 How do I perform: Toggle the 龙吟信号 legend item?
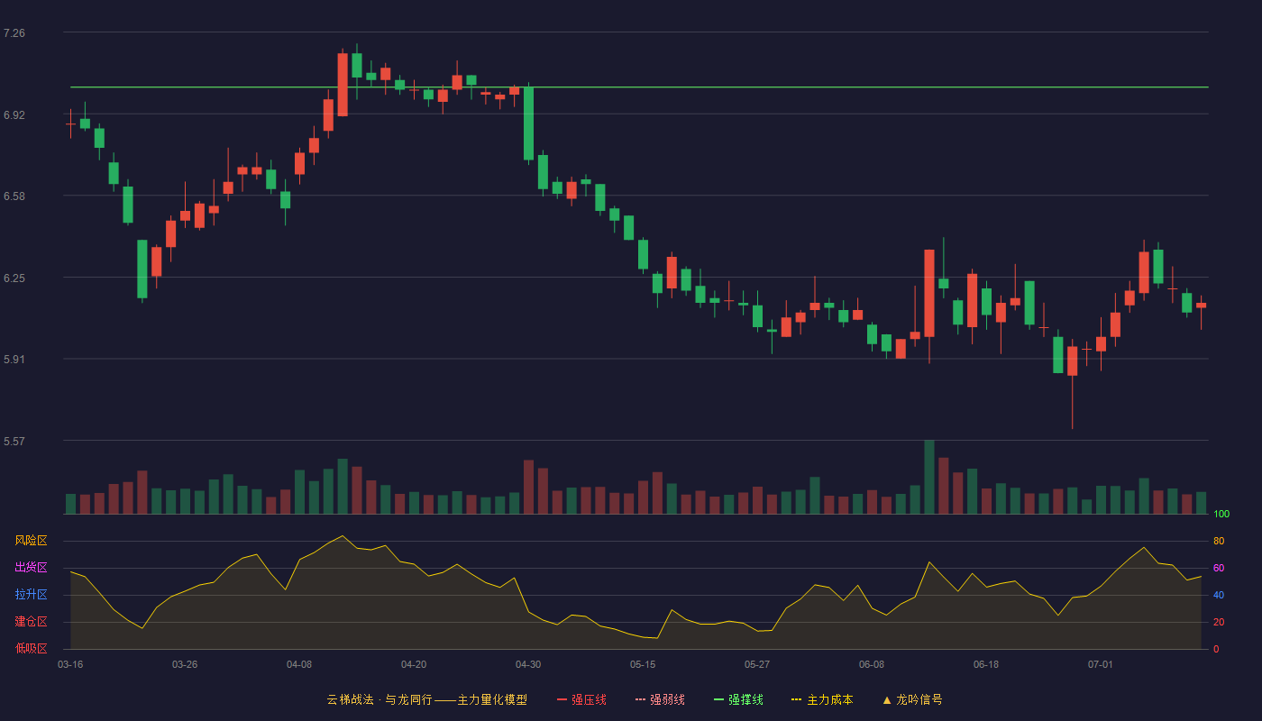912,699
